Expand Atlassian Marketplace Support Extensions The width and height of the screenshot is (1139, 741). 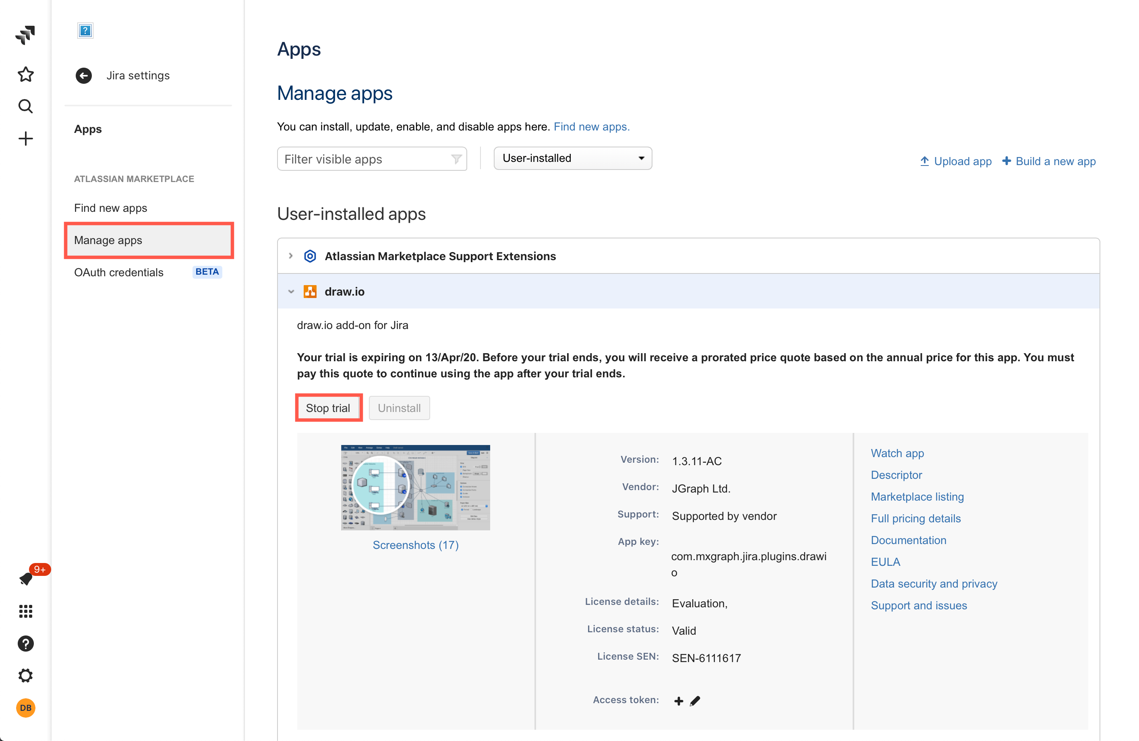pos(290,256)
